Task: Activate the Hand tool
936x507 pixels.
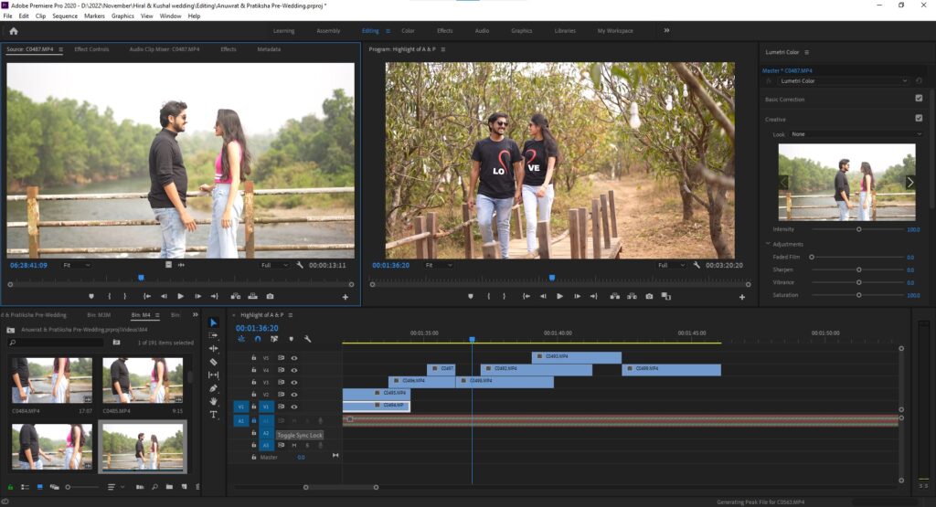Action: 214,401
